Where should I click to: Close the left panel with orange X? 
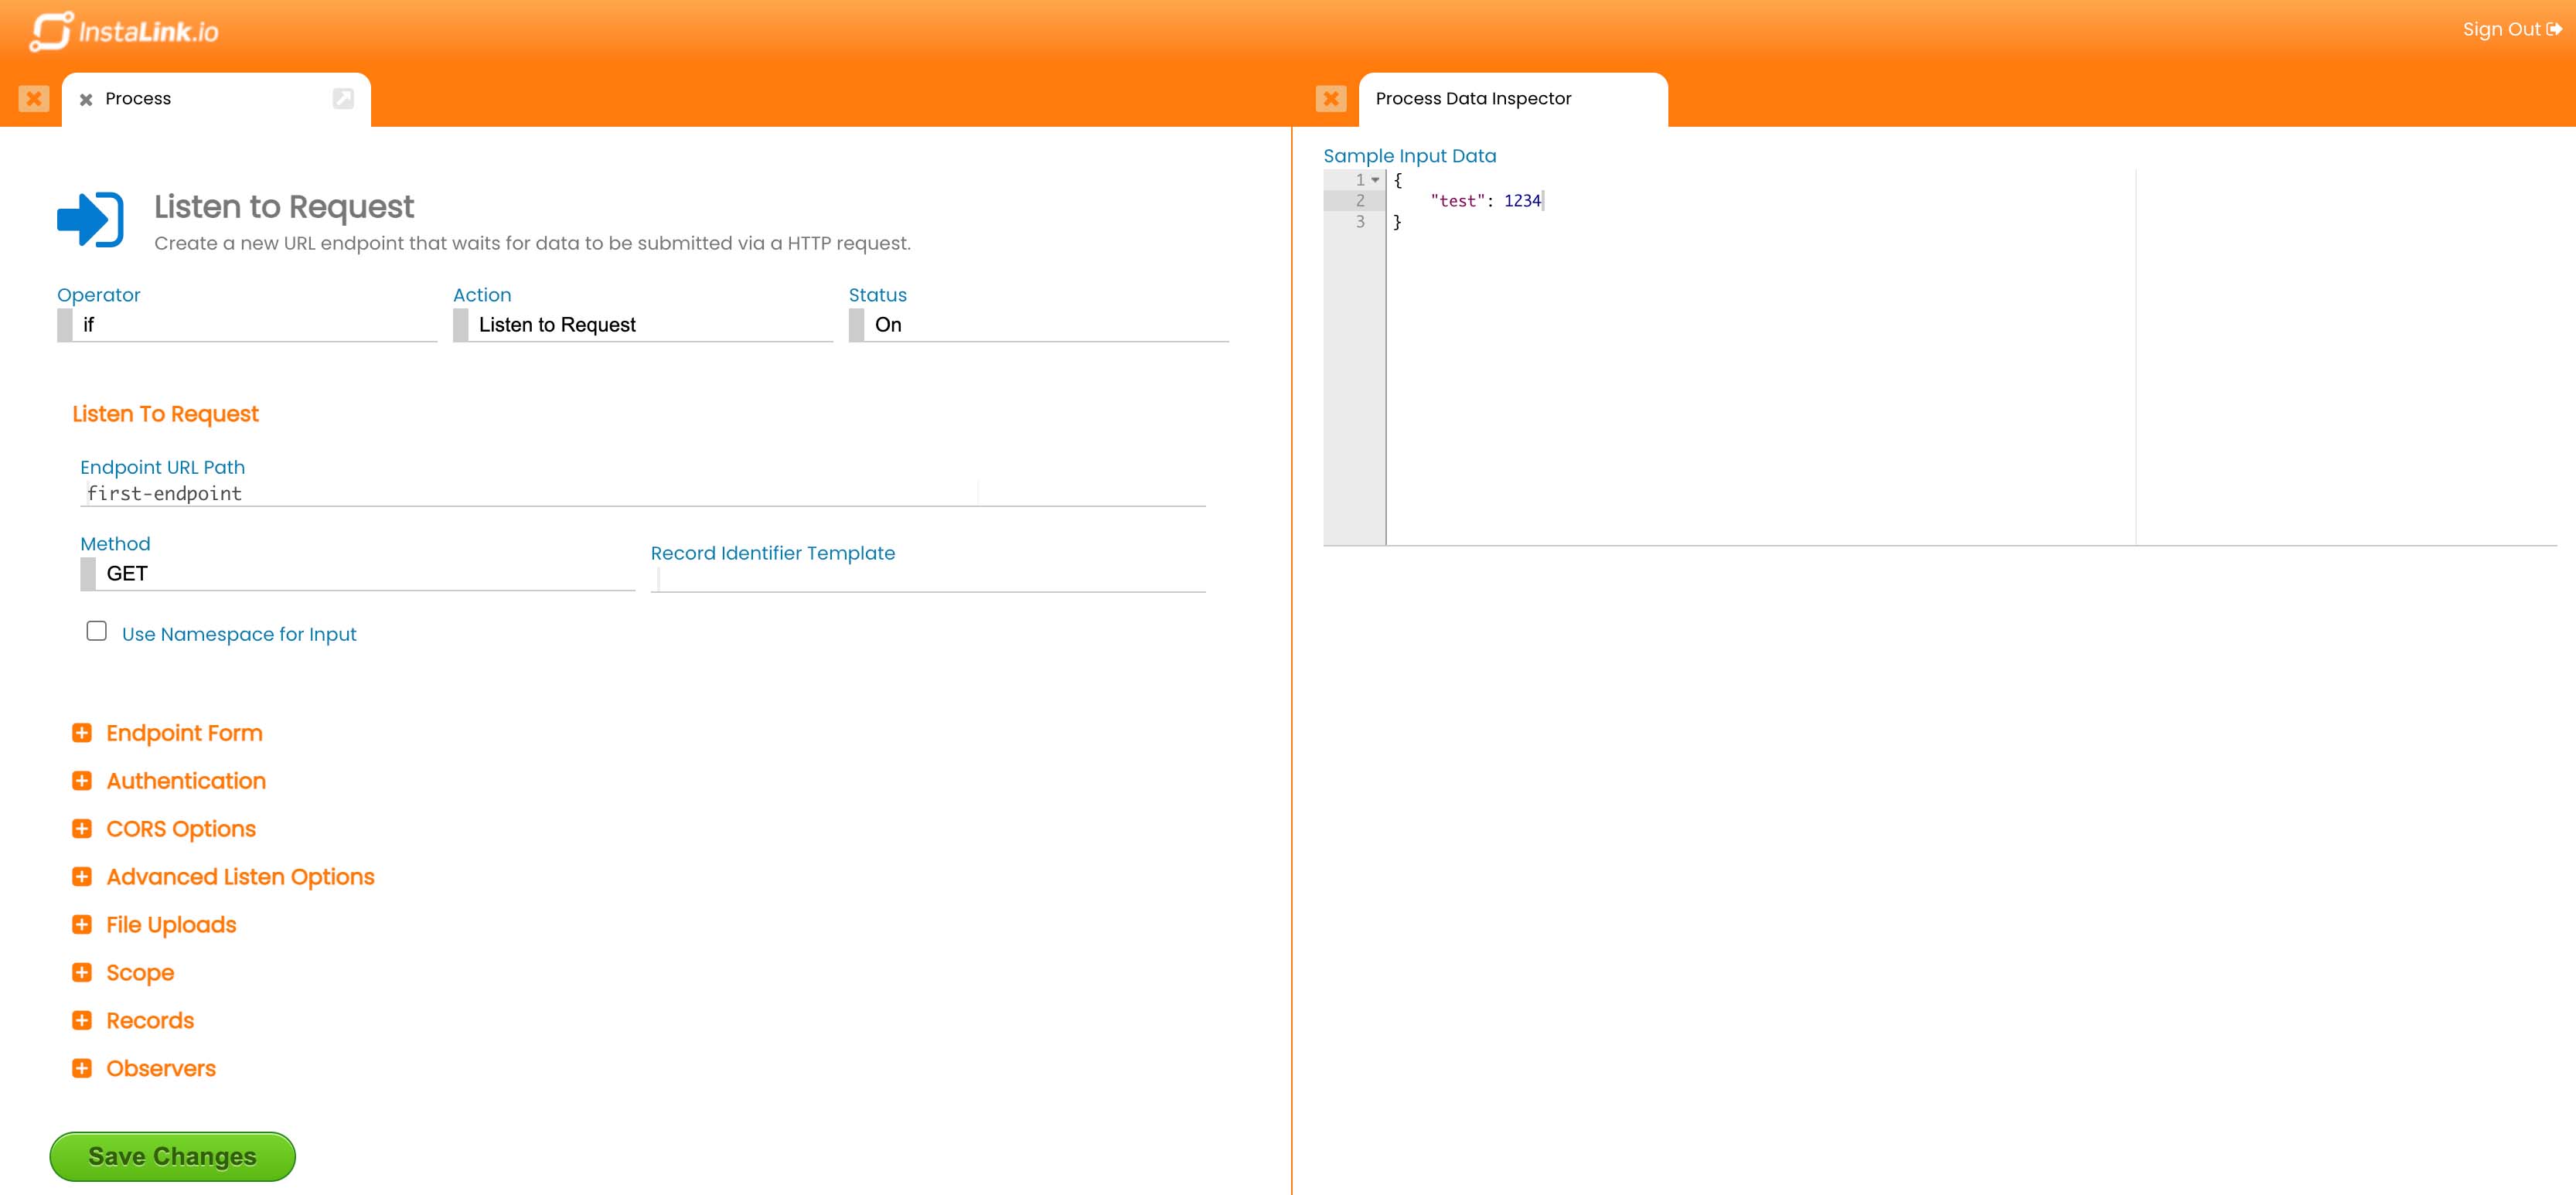pyautogui.click(x=34, y=98)
